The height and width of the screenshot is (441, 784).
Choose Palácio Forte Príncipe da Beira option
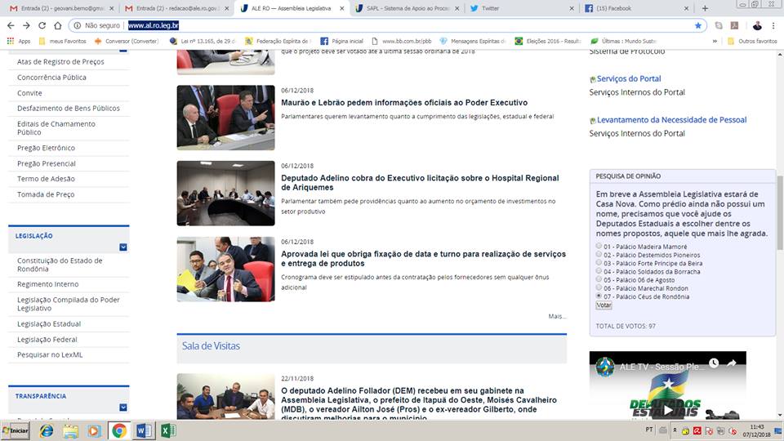click(x=599, y=262)
